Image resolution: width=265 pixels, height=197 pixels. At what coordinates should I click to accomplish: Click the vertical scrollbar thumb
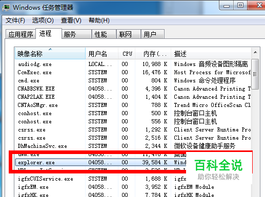[255, 74]
